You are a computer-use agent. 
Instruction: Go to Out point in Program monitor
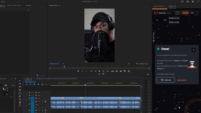(x=107, y=71)
